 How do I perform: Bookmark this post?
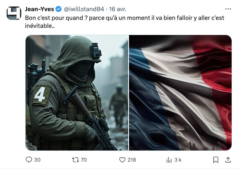click(x=216, y=160)
